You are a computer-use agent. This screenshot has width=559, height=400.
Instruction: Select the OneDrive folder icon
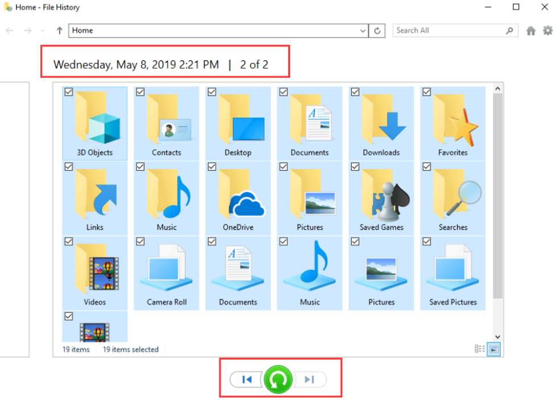pyautogui.click(x=241, y=193)
